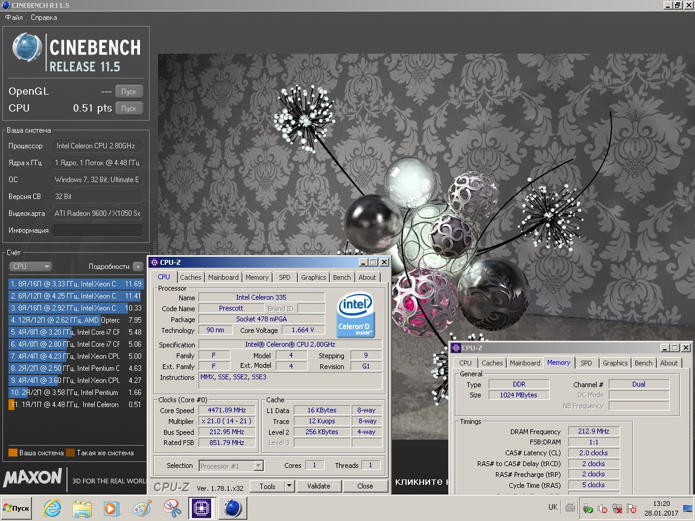Open the Processor #1 selection dropdown
695x521 pixels.
(231, 466)
